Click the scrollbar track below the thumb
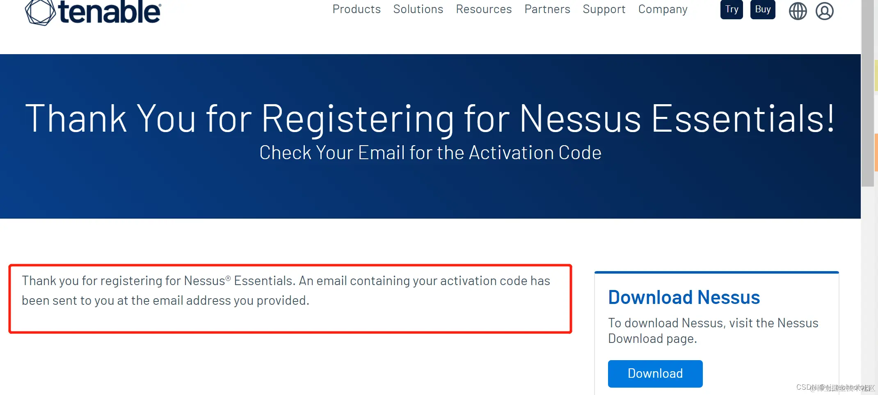The width and height of the screenshot is (878, 395). coord(867,287)
